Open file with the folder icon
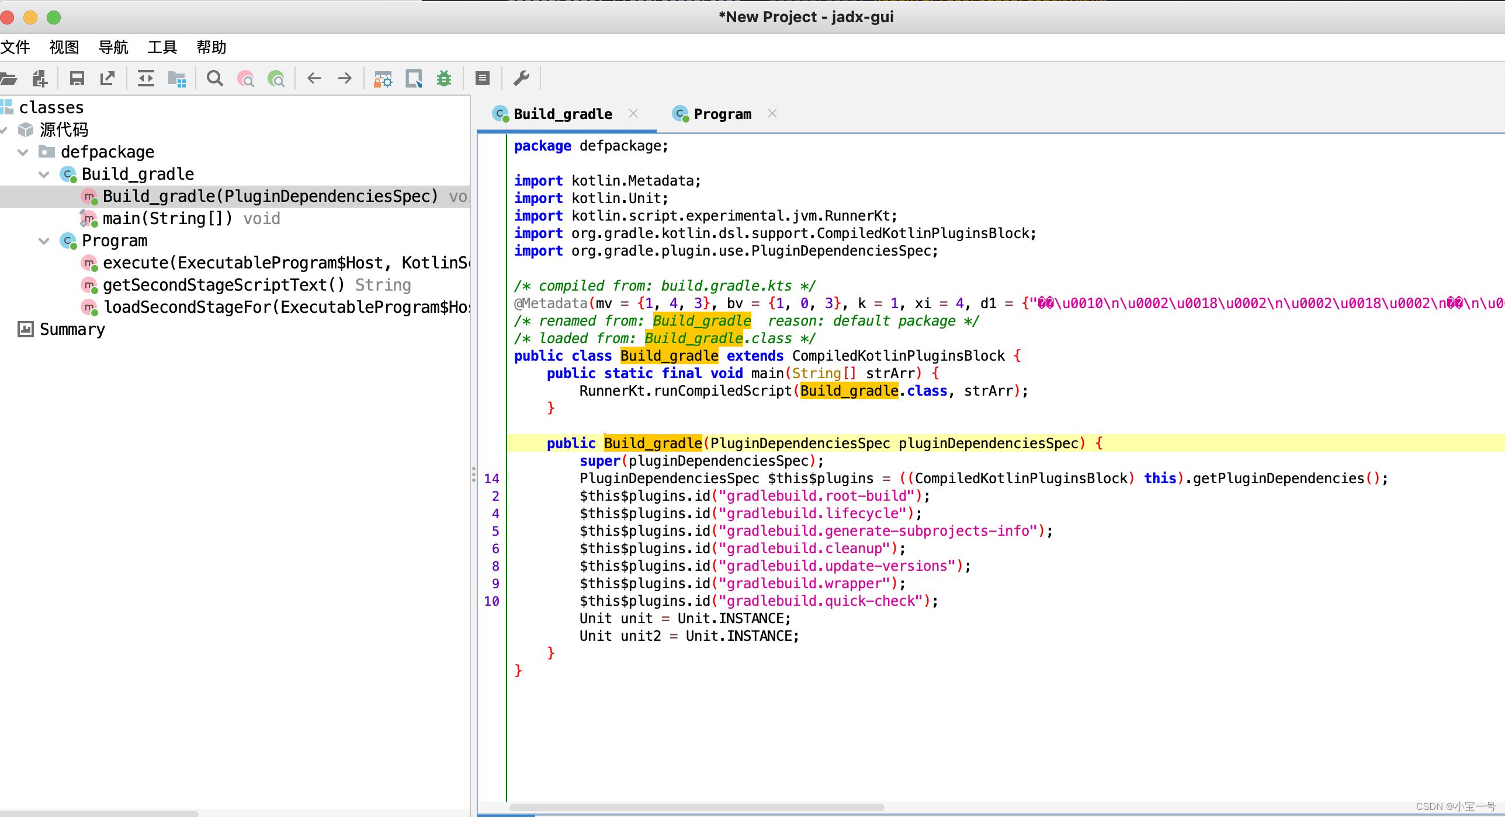This screenshot has height=817, width=1505. 8,78
